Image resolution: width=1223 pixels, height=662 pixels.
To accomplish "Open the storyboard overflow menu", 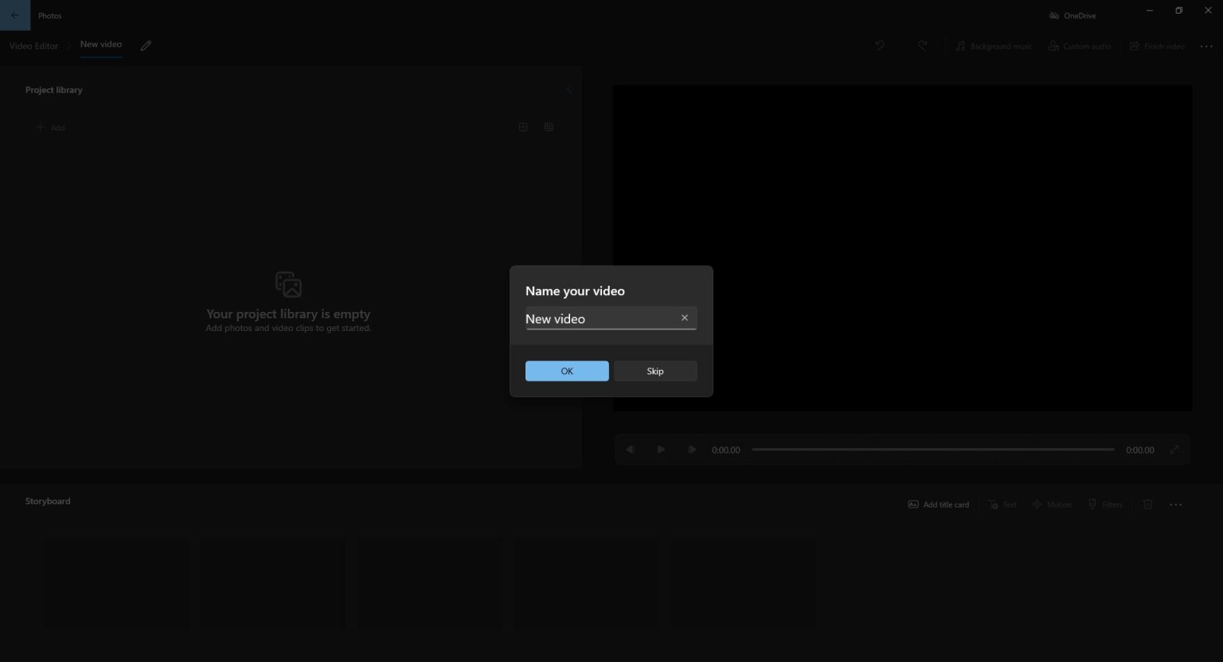I will [x=1176, y=504].
